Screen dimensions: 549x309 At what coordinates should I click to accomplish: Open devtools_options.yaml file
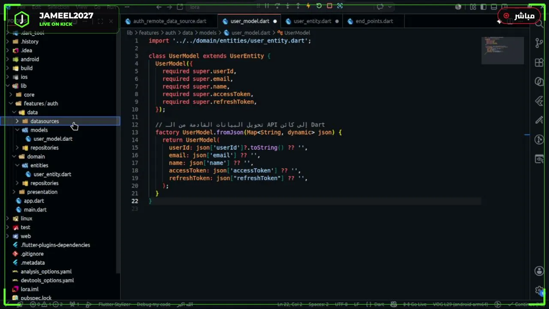pos(47,280)
